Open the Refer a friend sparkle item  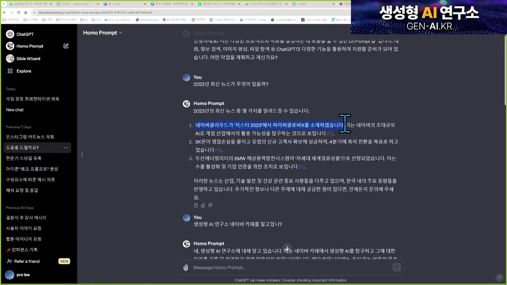click(23, 261)
